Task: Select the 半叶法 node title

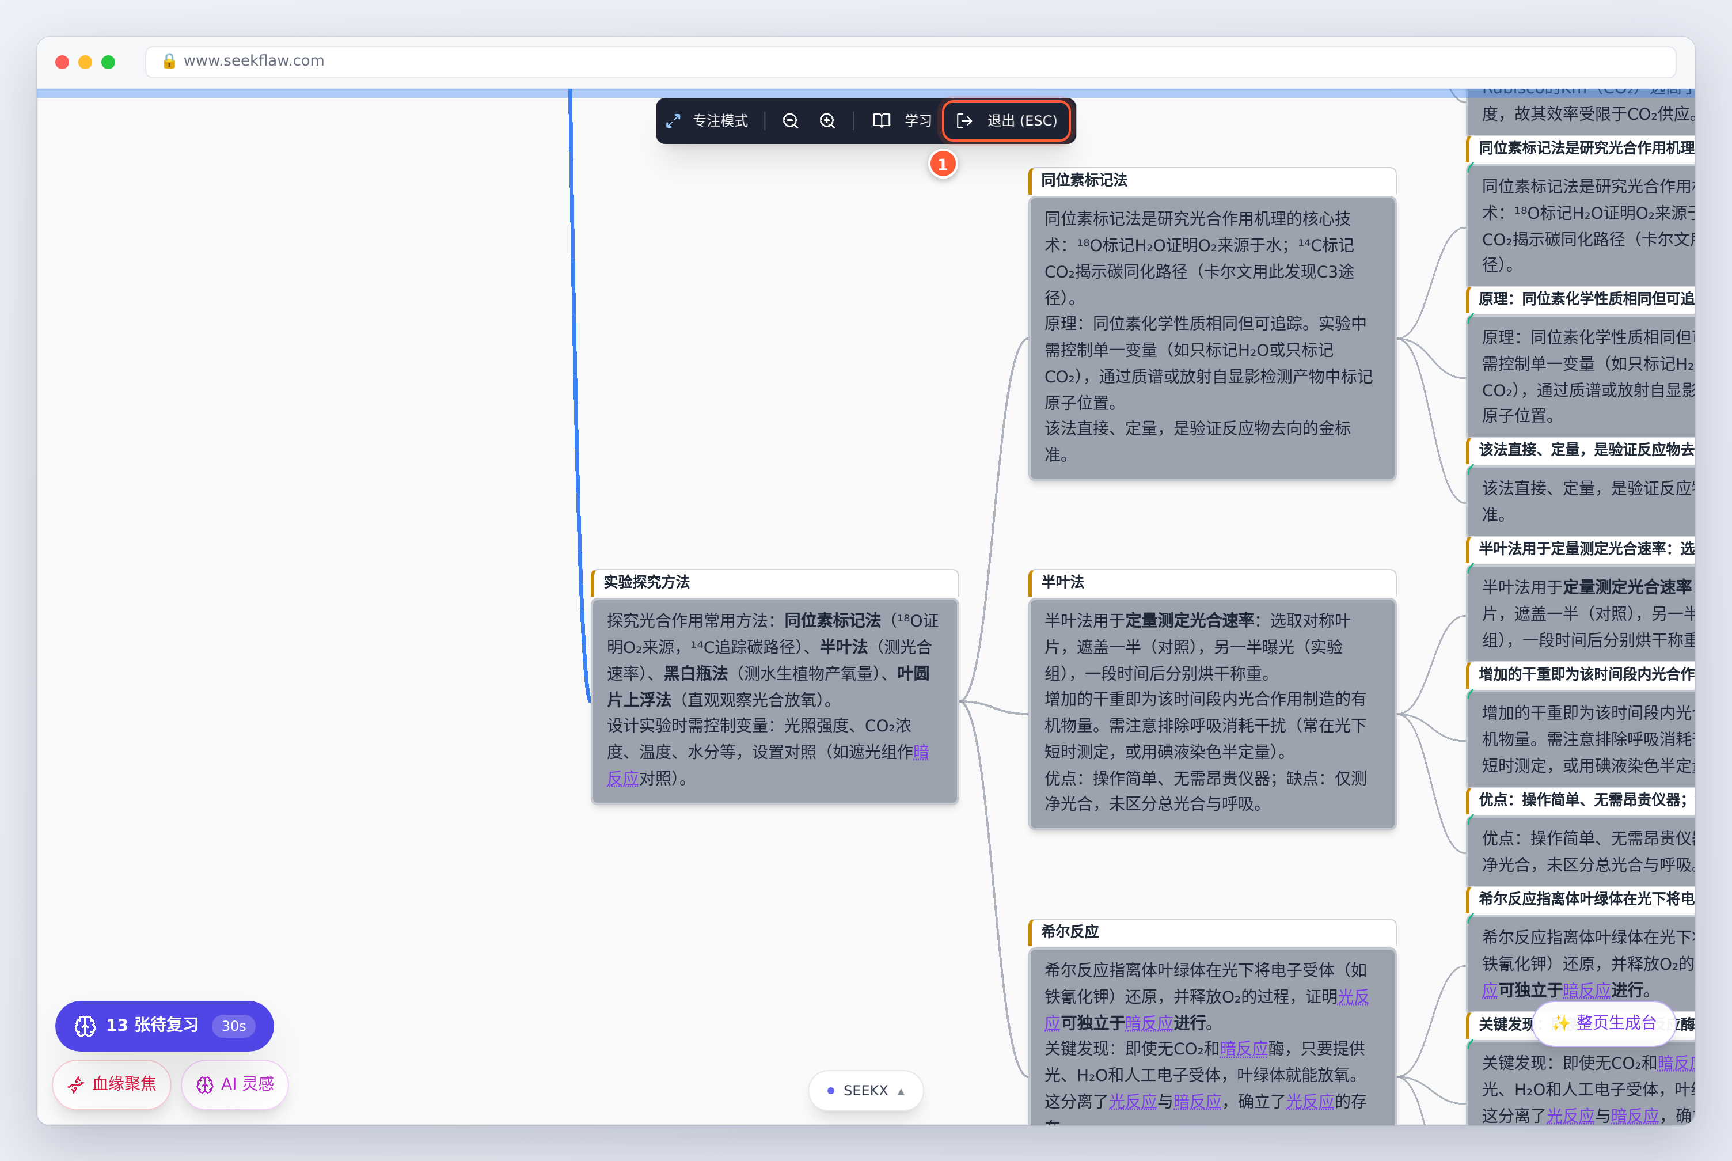Action: [1062, 582]
